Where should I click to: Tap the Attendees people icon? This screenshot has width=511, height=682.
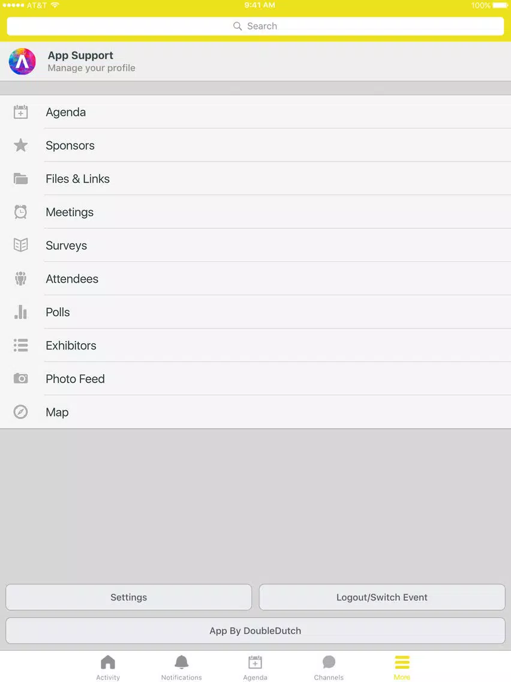[x=20, y=279]
